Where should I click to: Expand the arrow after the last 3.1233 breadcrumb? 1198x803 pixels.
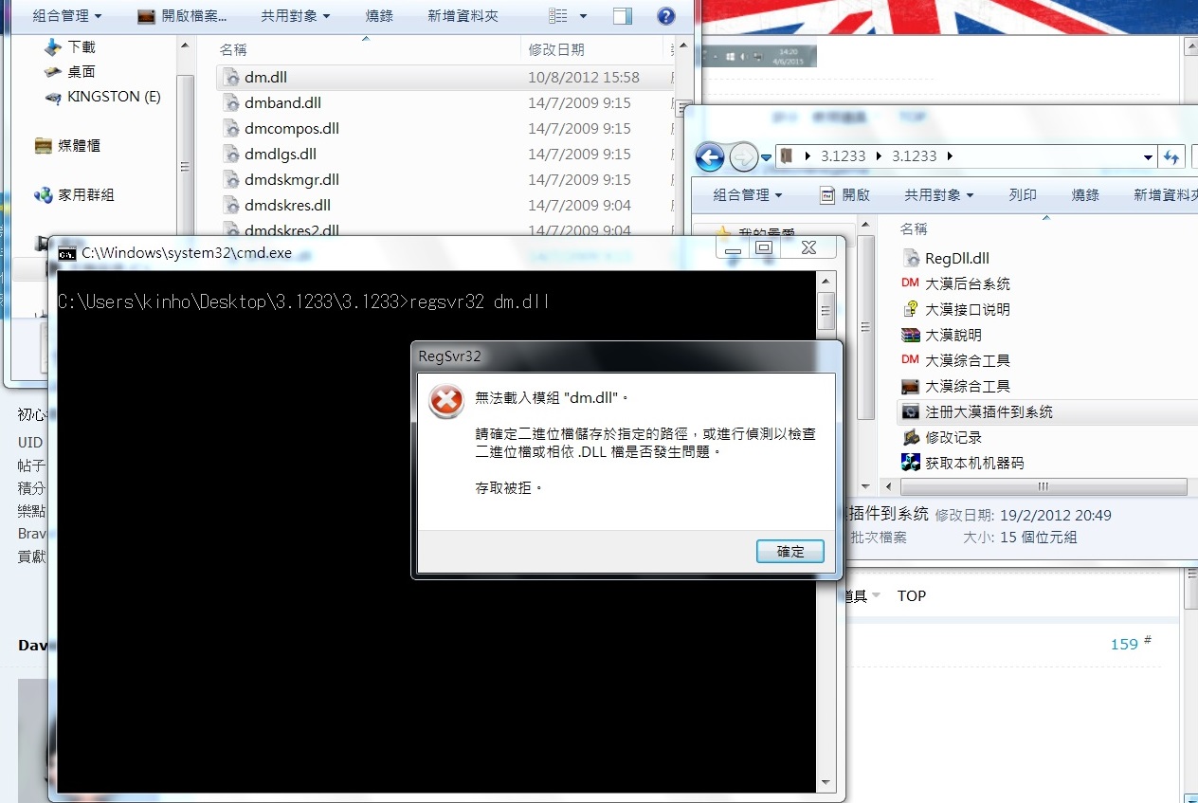point(950,156)
